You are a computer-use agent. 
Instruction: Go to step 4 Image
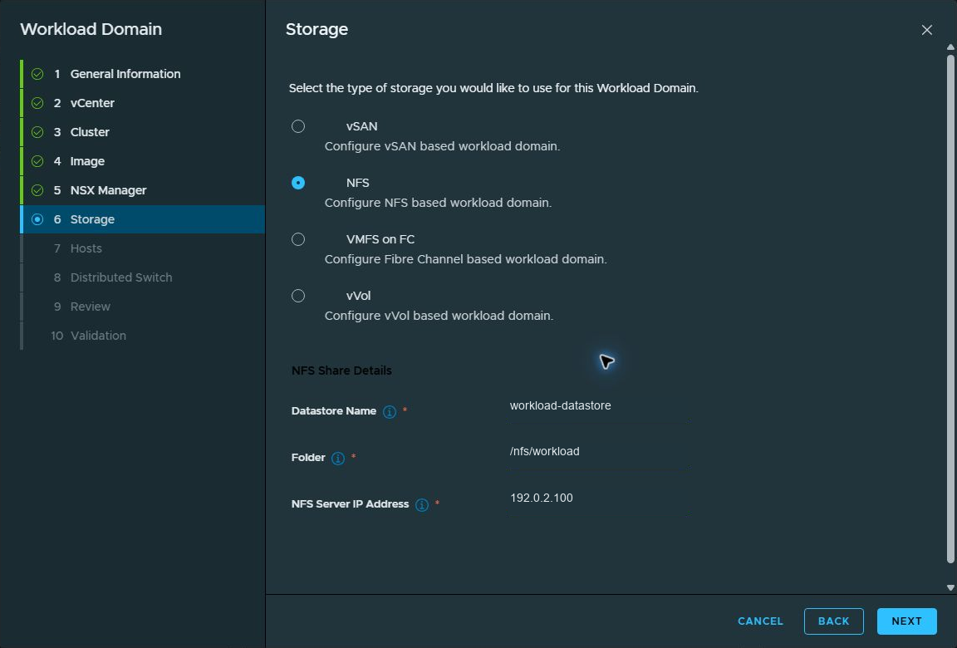tap(144, 161)
